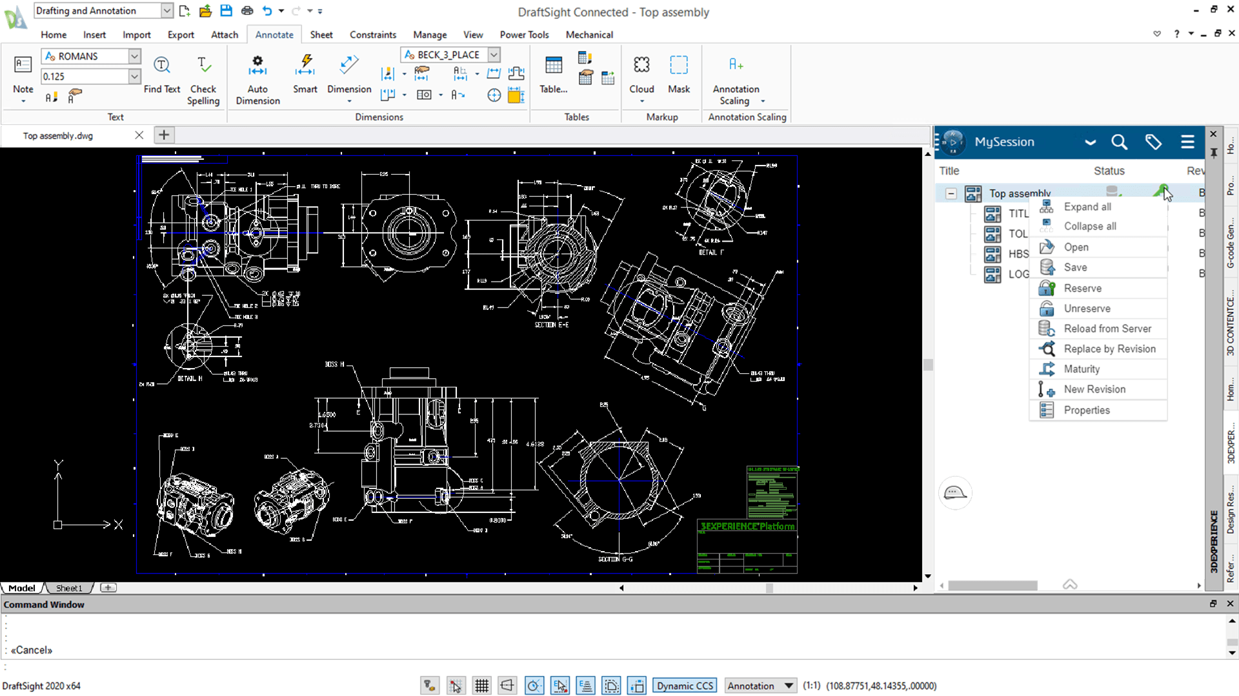Toggle the Snap button in status bar
Screen dimensions: 1239x696
point(456,686)
